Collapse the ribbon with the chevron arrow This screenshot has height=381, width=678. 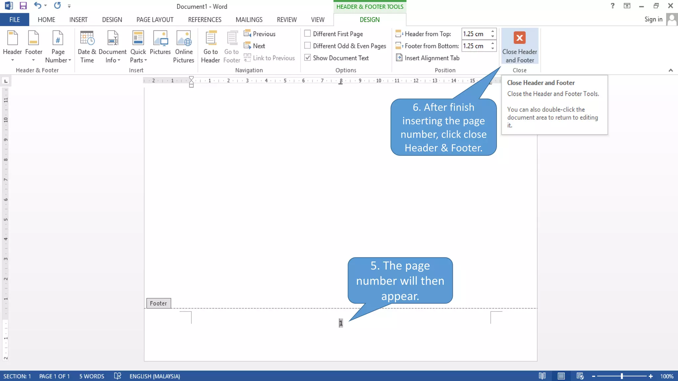point(671,70)
